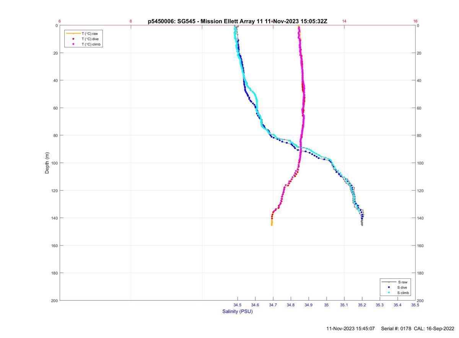Click salinity tick label 35
Screen dimensions: 459x338
click(326, 305)
